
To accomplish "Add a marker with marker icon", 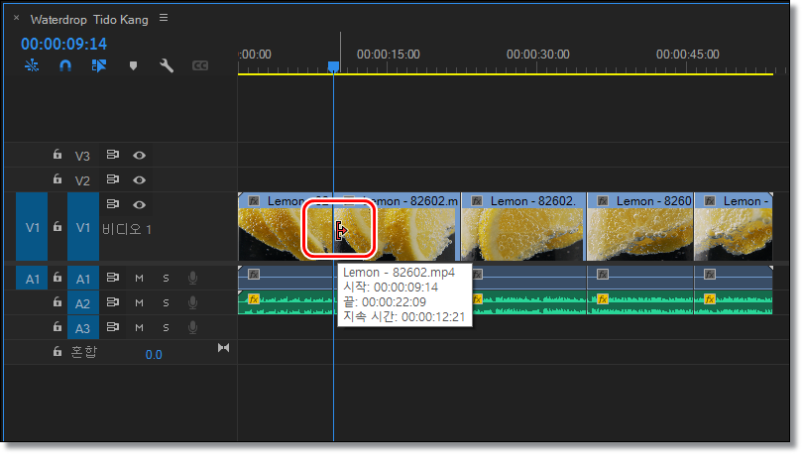I will (x=133, y=66).
